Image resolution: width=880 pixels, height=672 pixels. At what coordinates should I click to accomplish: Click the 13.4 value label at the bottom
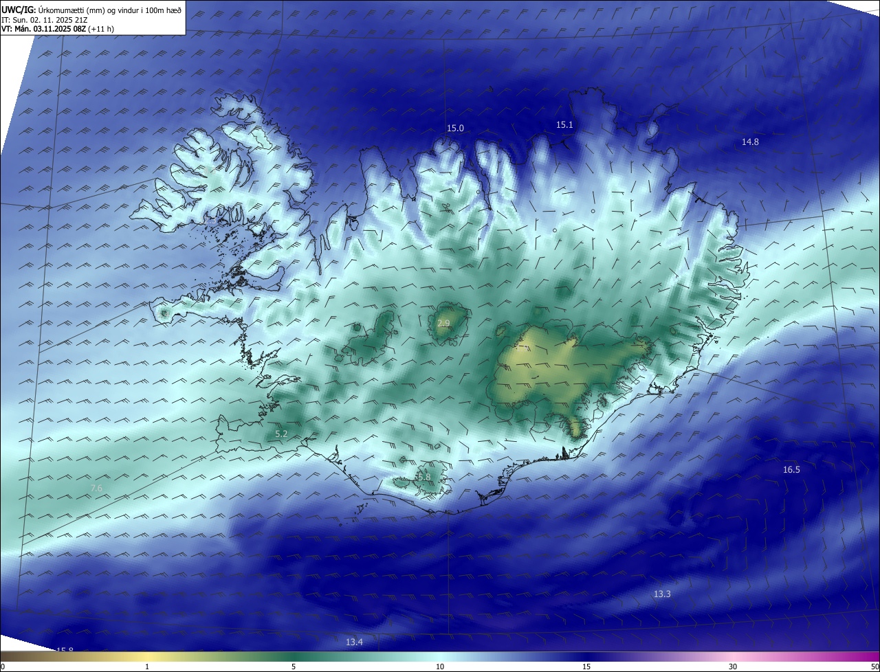pos(354,642)
